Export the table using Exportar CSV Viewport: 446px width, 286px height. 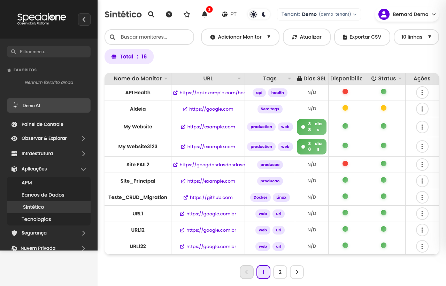(362, 37)
